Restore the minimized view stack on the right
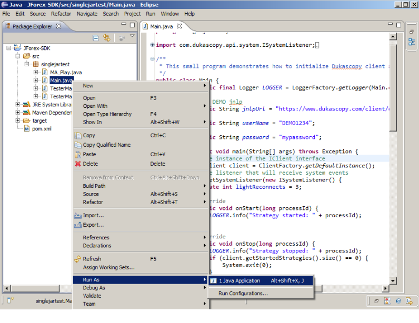This screenshot has width=419, height=323. click(412, 32)
